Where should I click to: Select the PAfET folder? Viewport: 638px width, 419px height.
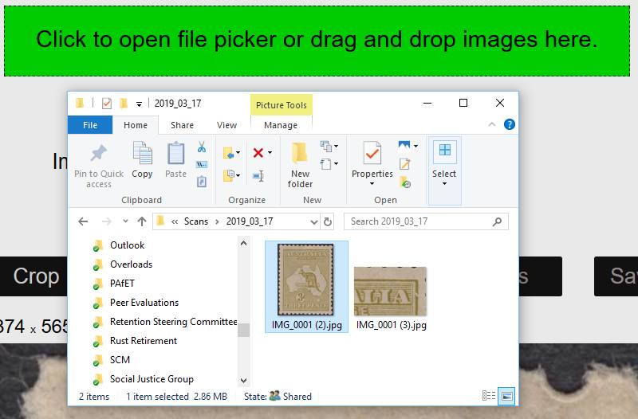coord(122,284)
